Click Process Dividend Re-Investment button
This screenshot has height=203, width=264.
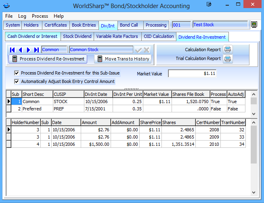[48, 59]
